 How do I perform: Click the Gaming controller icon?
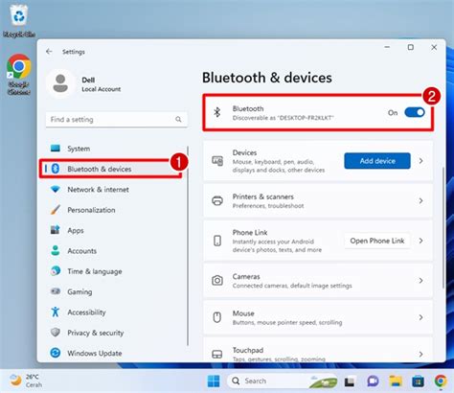pyautogui.click(x=56, y=291)
